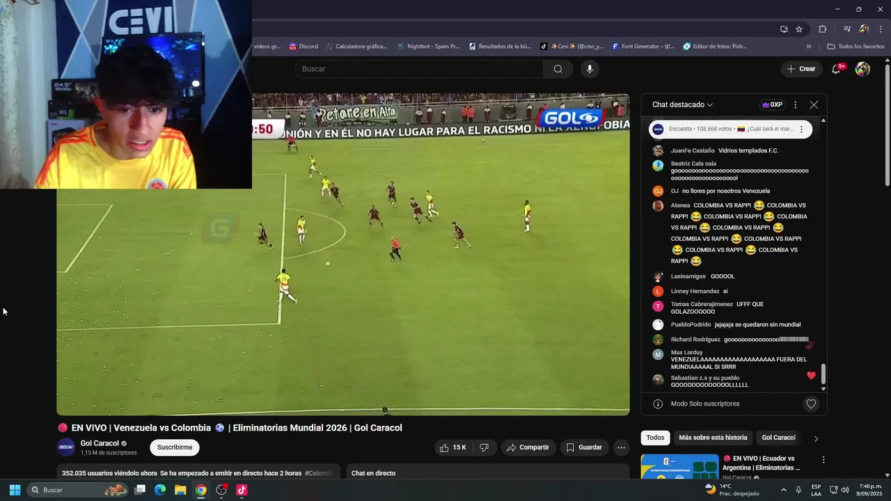The width and height of the screenshot is (891, 501).
Task: Open the Resultados de la bú... bookmark
Action: tap(500, 47)
